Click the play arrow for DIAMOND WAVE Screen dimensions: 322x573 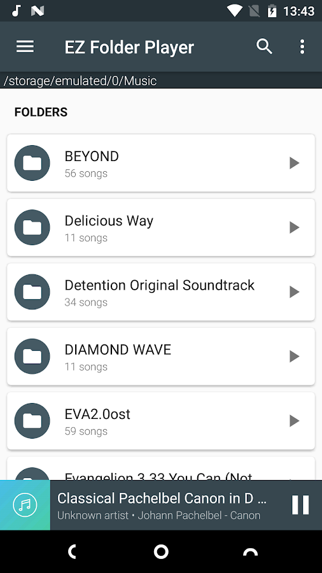click(x=294, y=357)
